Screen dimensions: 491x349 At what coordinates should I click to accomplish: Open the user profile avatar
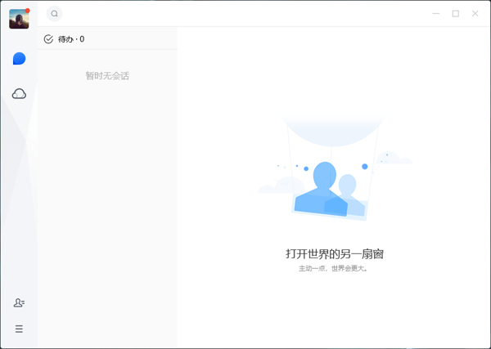click(18, 19)
